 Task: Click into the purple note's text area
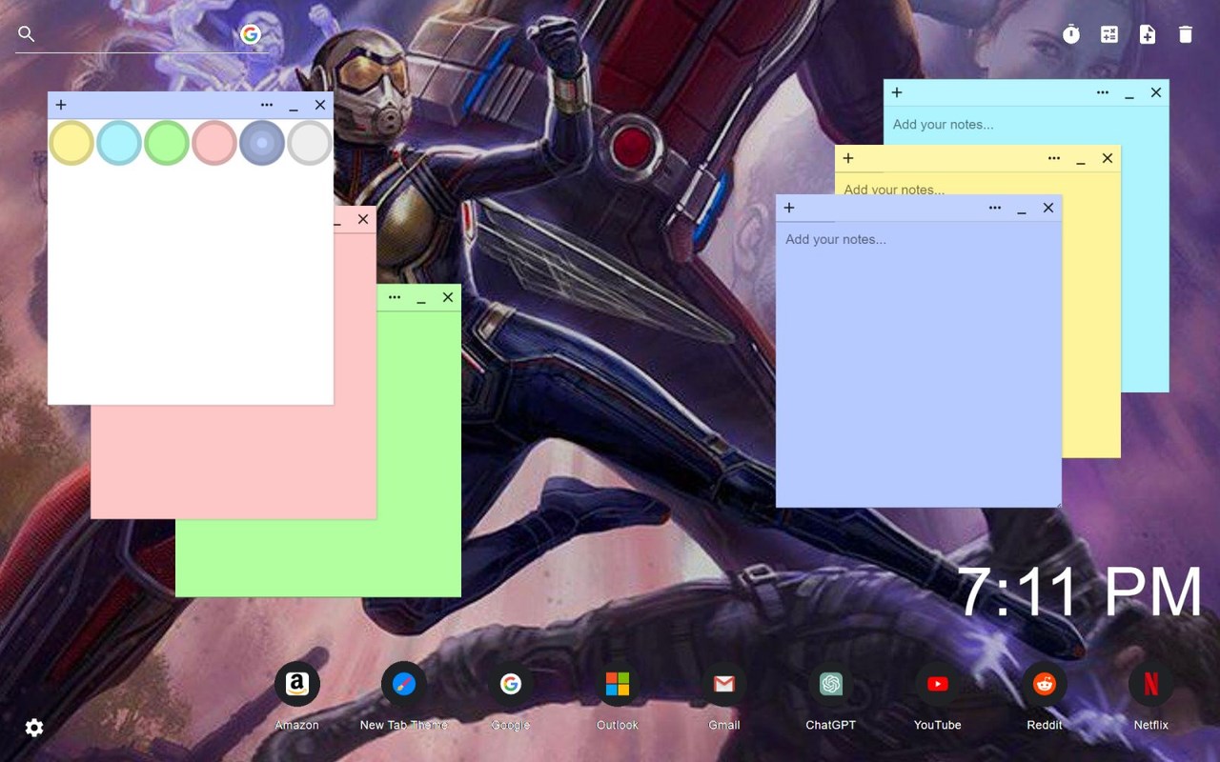[x=919, y=364]
